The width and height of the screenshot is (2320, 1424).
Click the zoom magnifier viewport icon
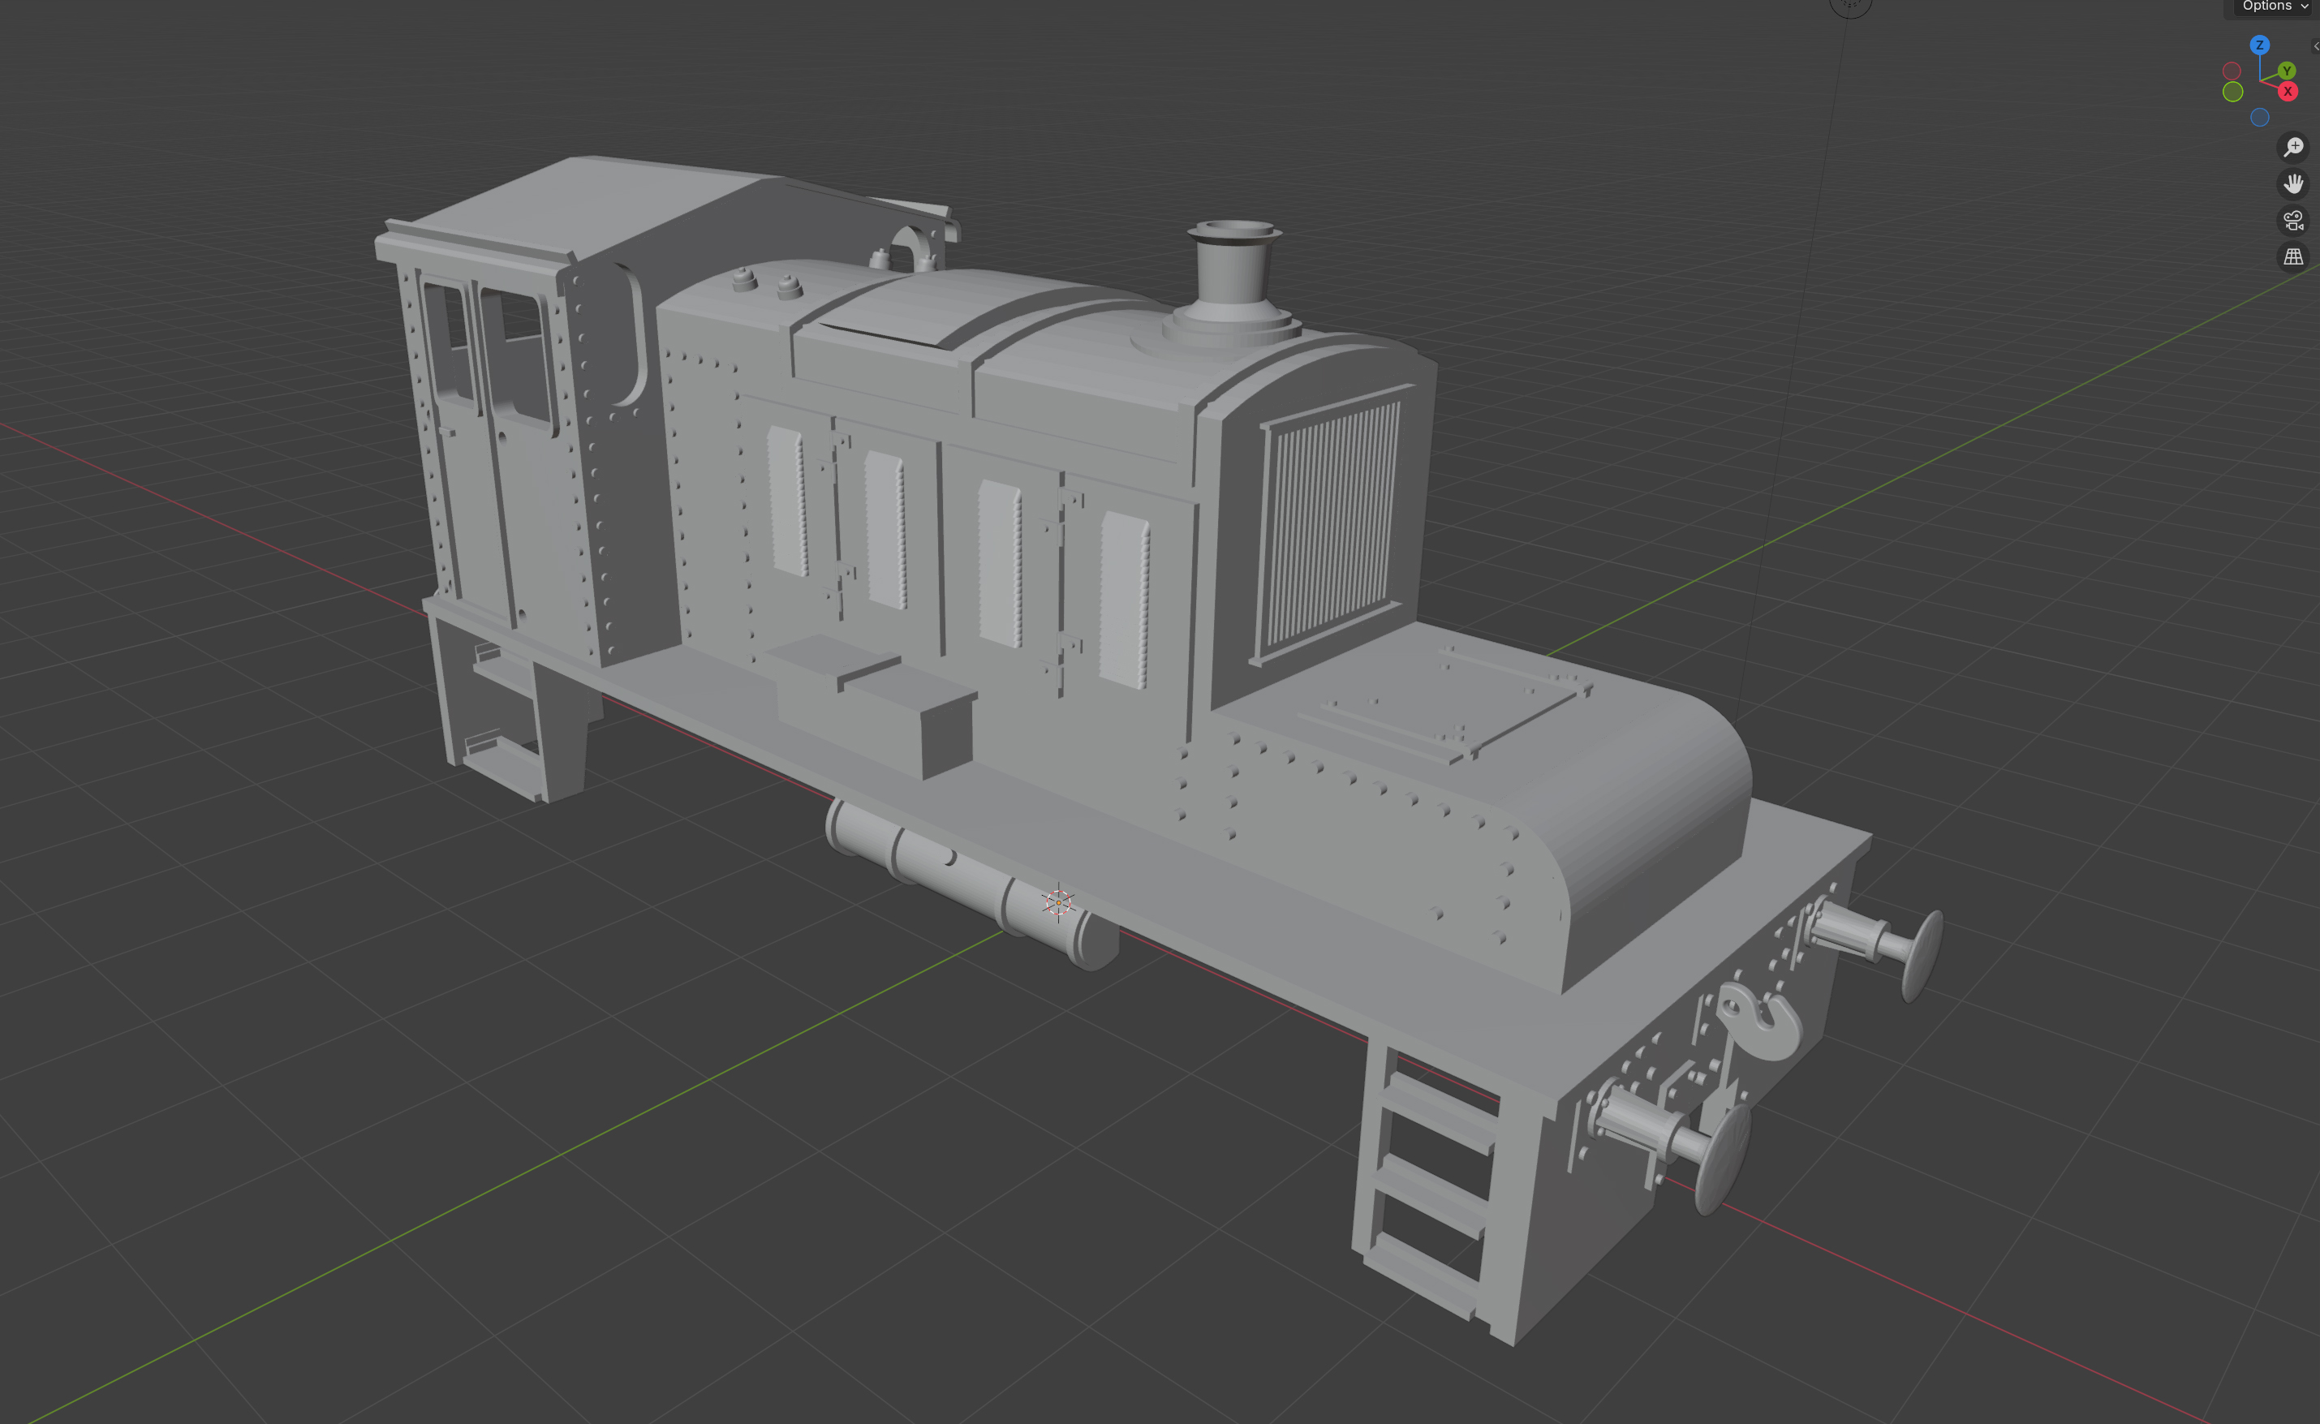click(x=2292, y=147)
